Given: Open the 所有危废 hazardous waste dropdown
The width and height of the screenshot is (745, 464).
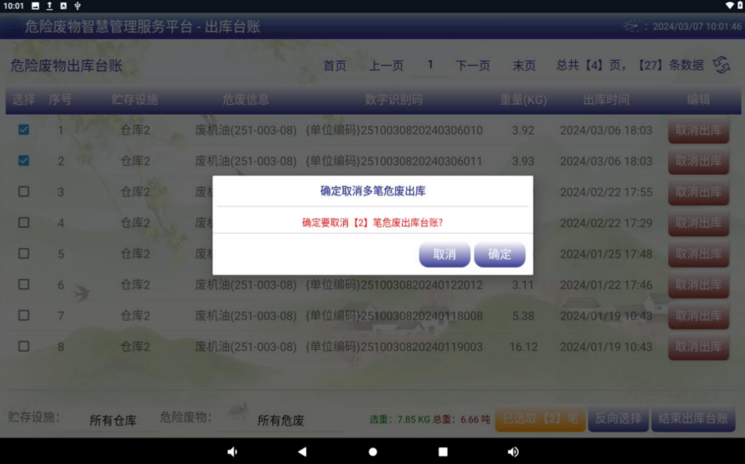Looking at the screenshot, I should point(281,420).
